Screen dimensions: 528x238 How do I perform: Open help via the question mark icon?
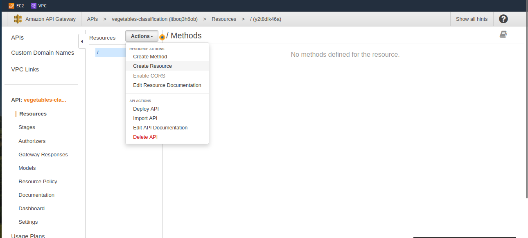click(503, 19)
